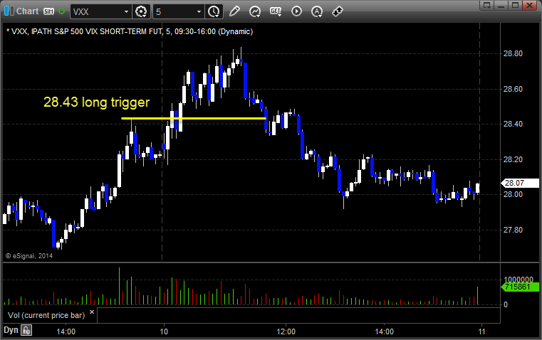Click the Dyn label
Viewport: 542px width, 340px height.
[x=11, y=330]
